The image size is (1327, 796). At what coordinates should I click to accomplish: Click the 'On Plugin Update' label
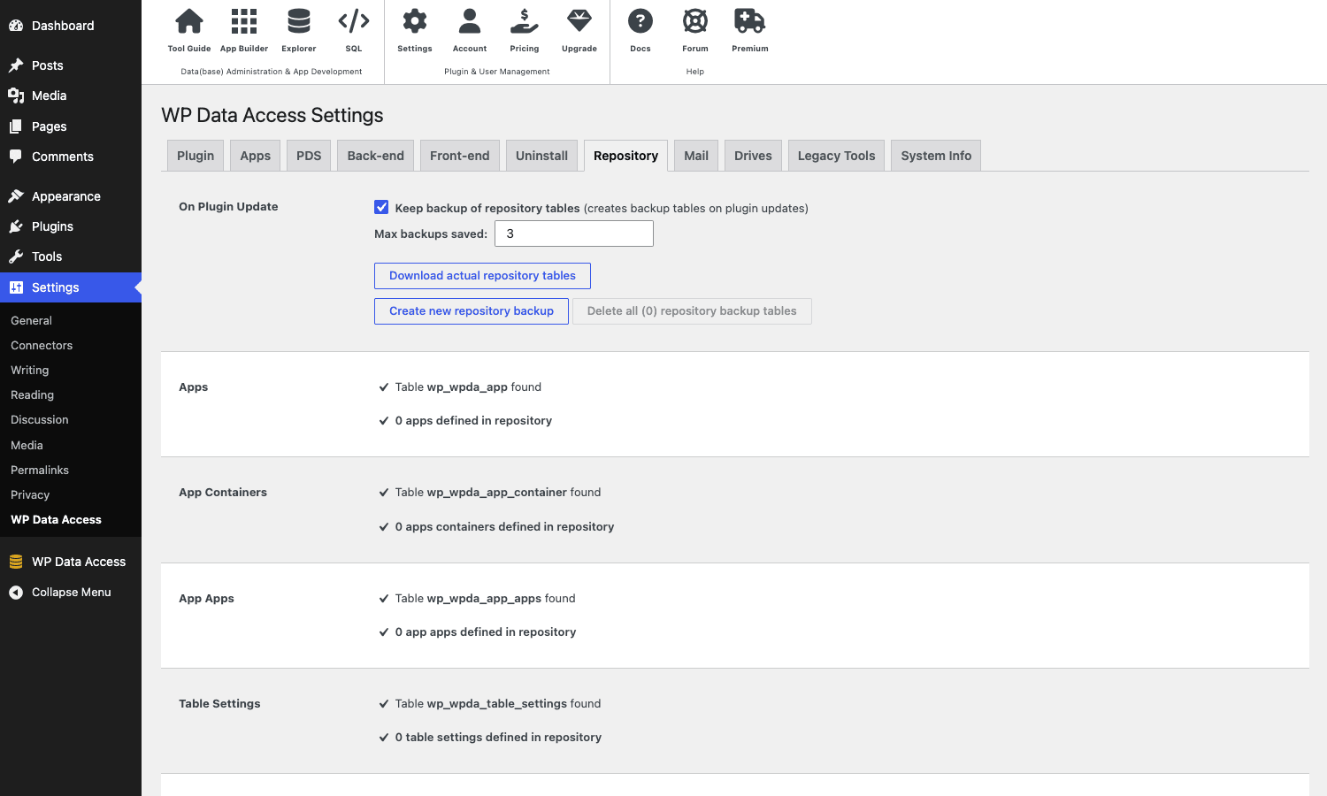point(228,207)
